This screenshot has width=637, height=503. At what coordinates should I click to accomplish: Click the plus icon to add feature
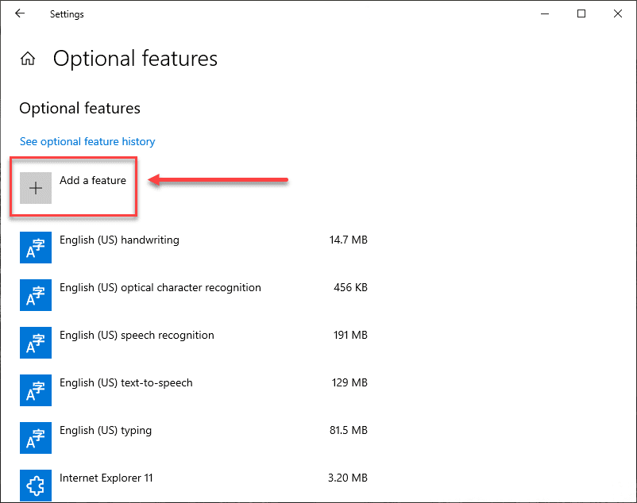36,188
